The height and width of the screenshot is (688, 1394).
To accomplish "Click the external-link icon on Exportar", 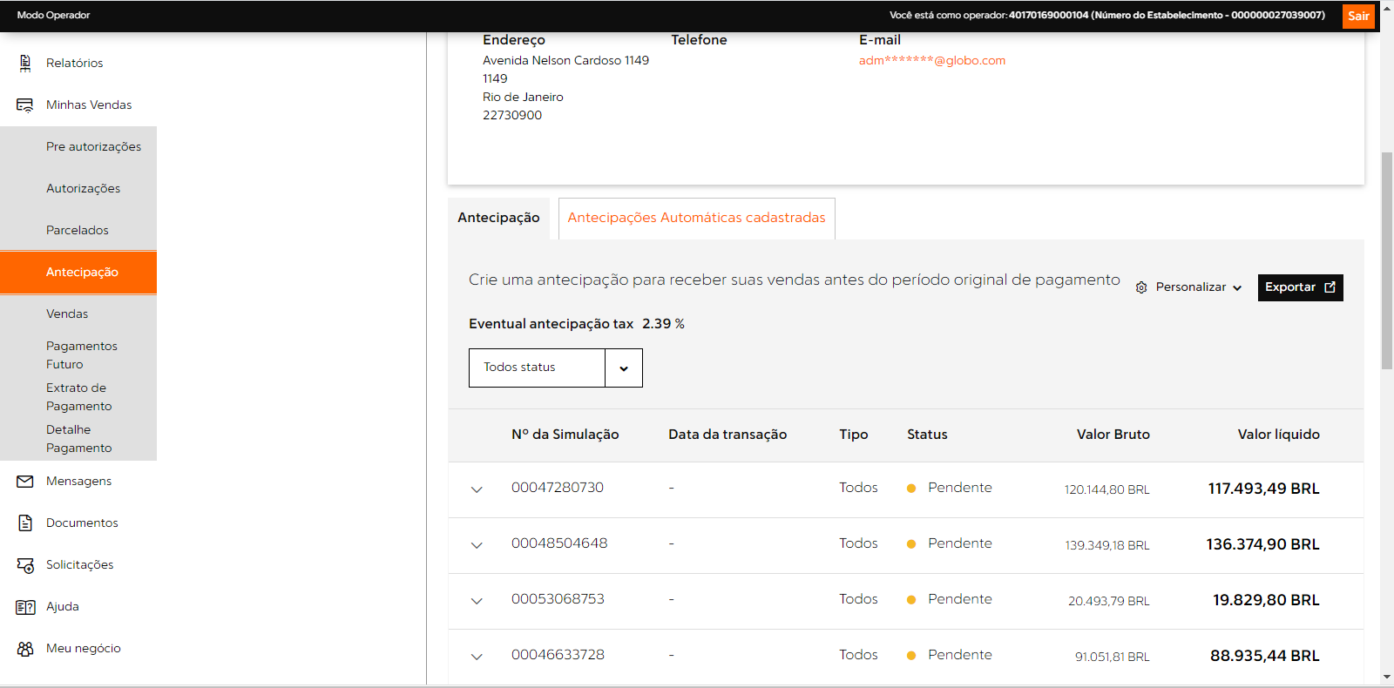I will point(1330,287).
